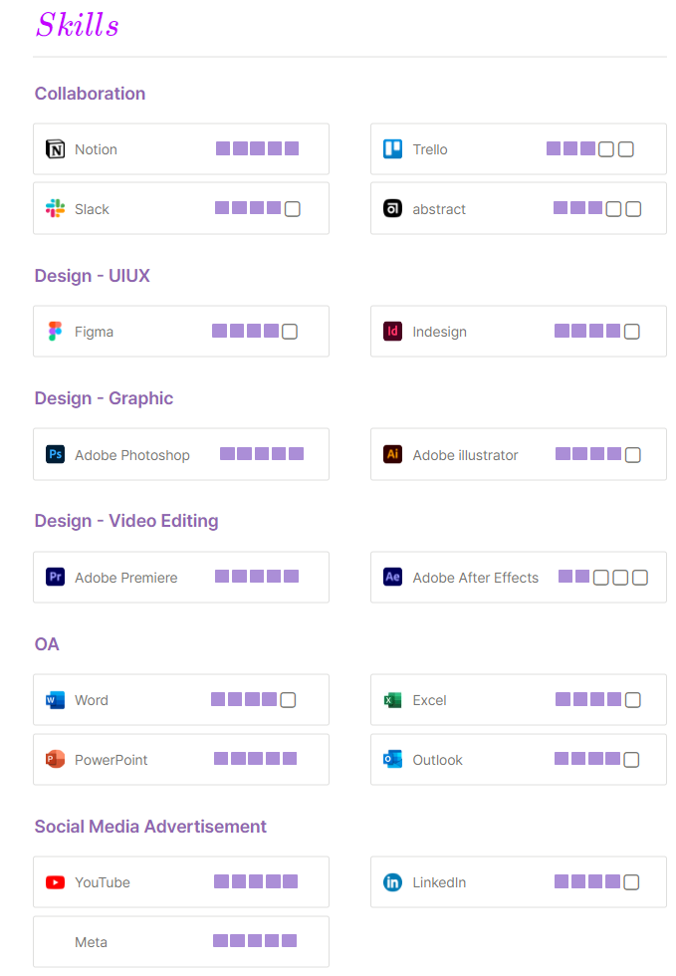This screenshot has height=976, width=676.
Task: Click Indesign's skill rating bar
Action: [x=597, y=331]
